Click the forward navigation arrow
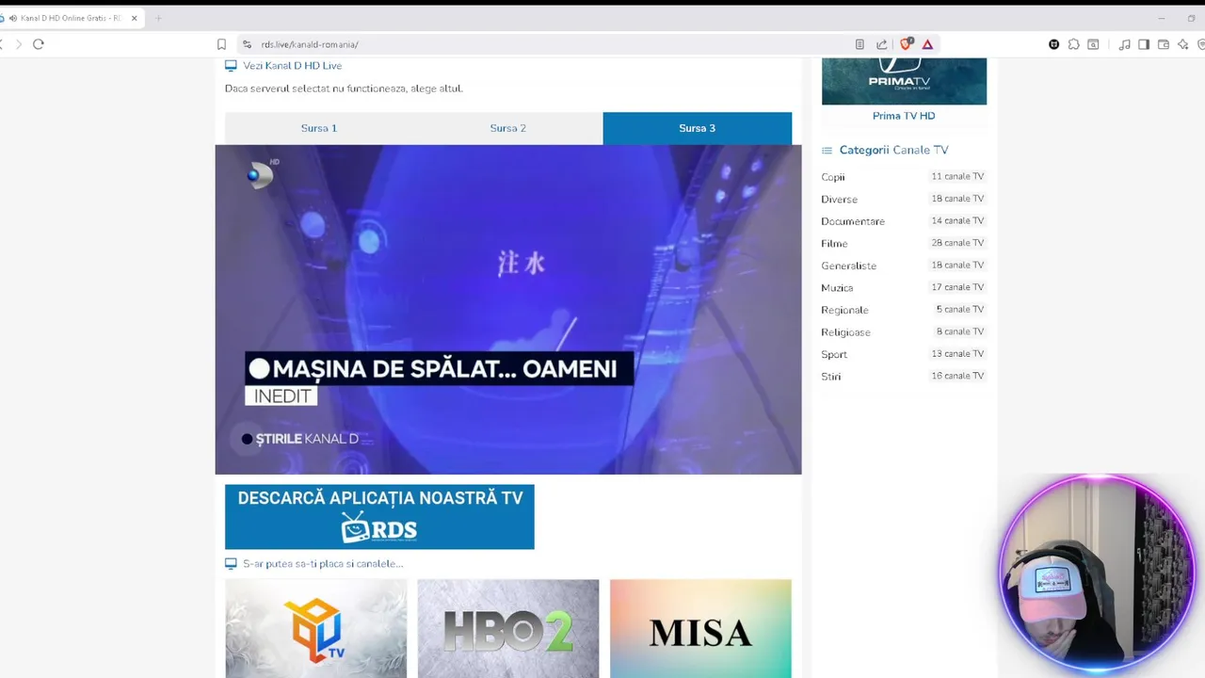The height and width of the screenshot is (678, 1205). (18, 44)
